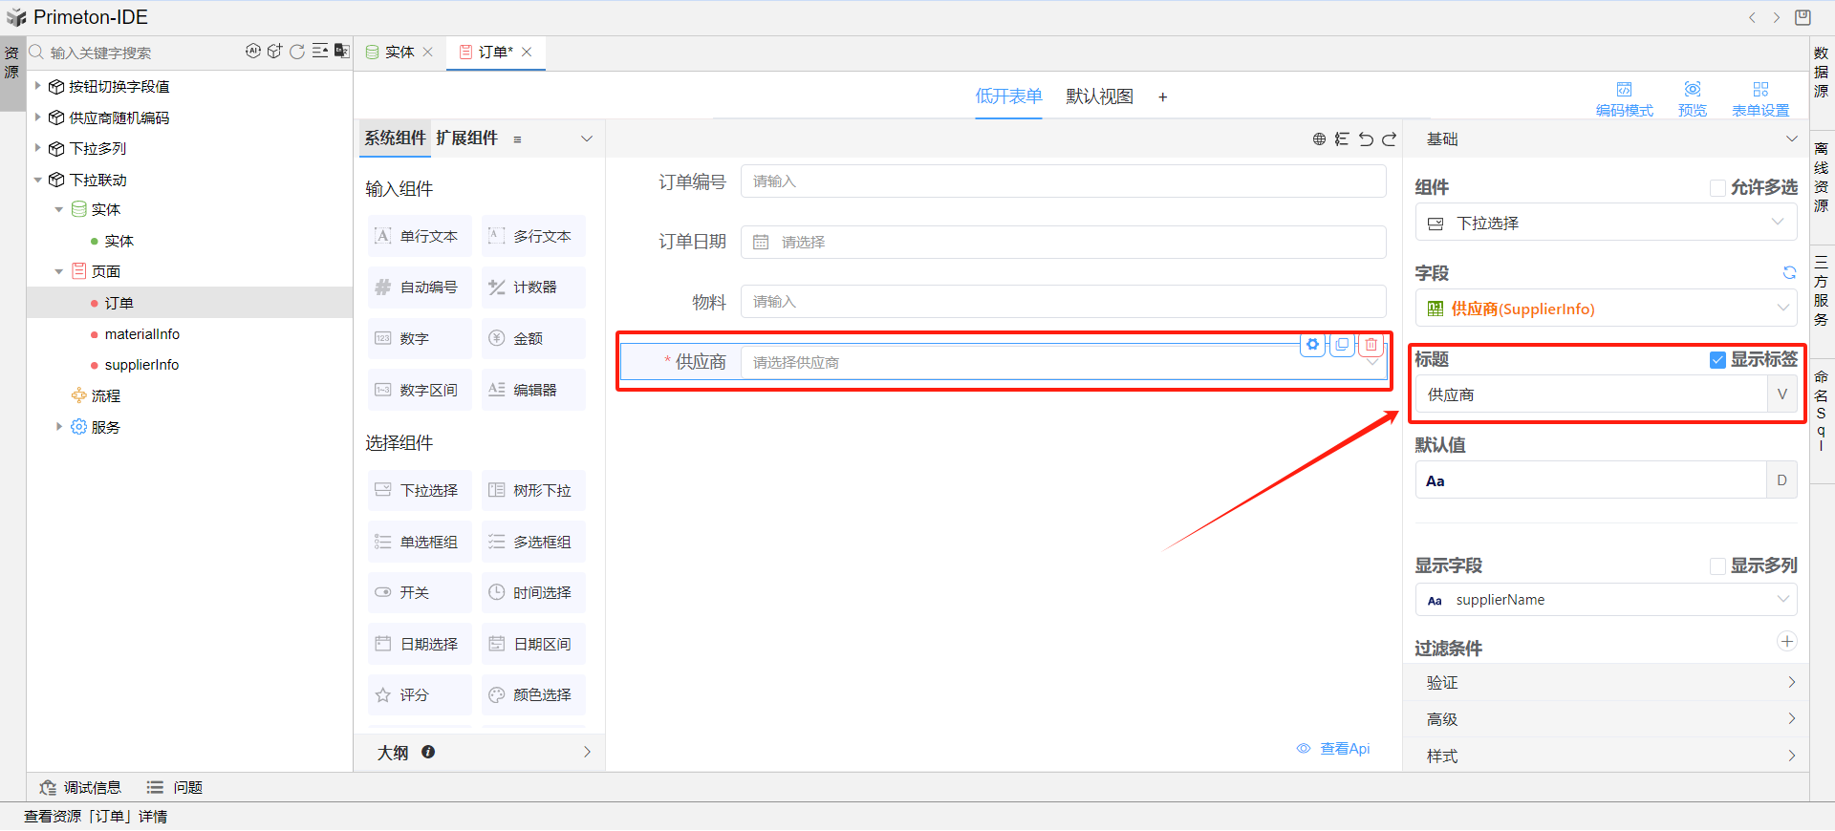
Task: Open settings gear on the 供应商 field
Action: (x=1313, y=345)
